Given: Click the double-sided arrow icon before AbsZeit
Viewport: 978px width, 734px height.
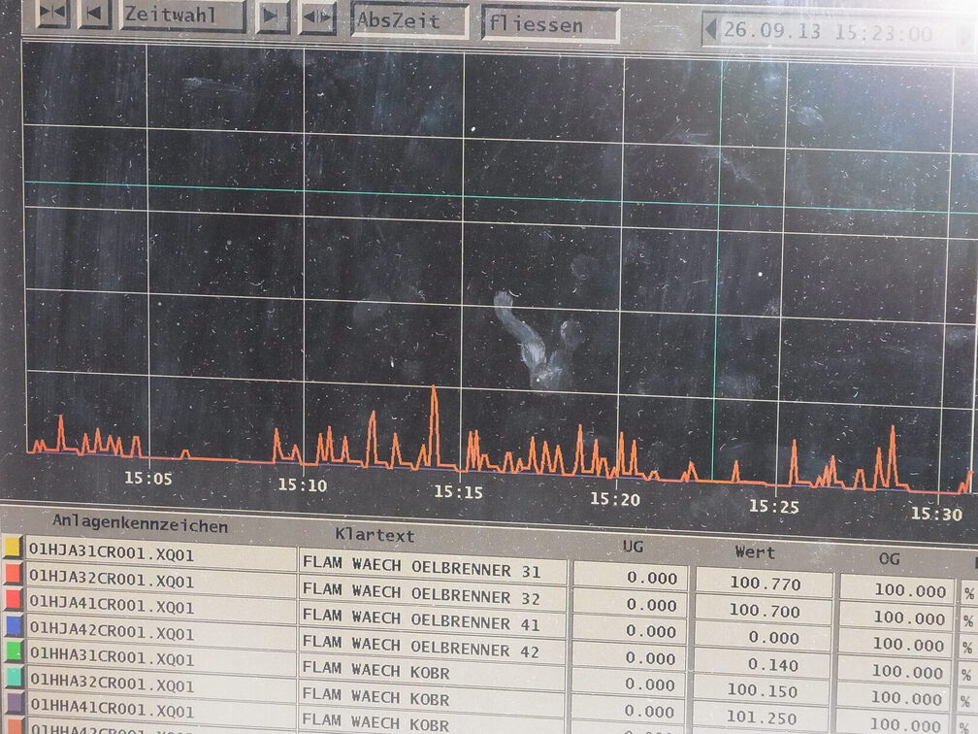Looking at the screenshot, I should (x=317, y=17).
